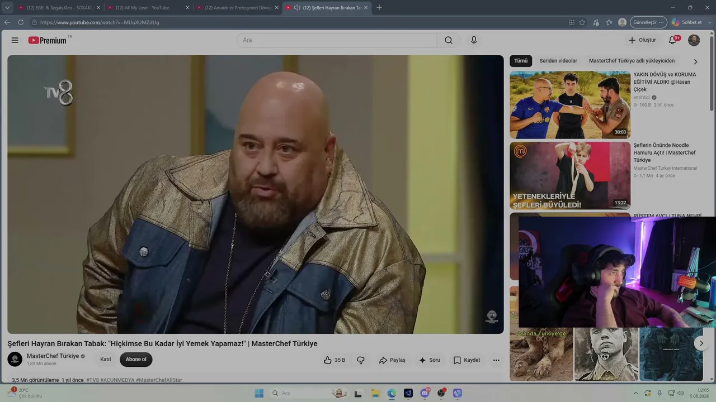Mute the playing tab via speaker icon
This screenshot has width=716, height=402.
297,8
